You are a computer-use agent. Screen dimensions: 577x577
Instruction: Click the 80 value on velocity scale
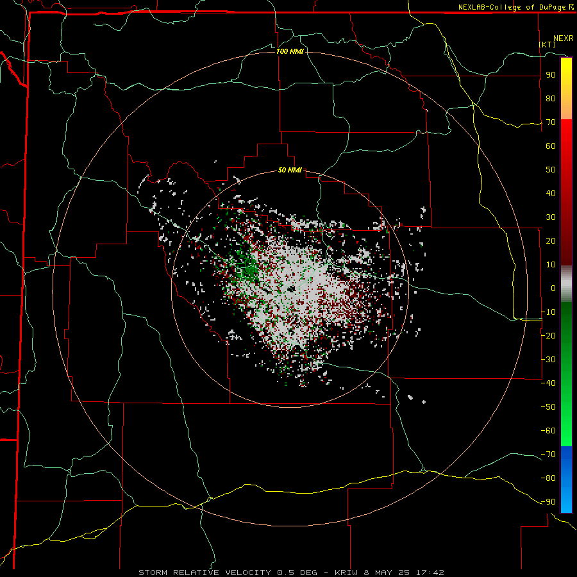pyautogui.click(x=551, y=99)
